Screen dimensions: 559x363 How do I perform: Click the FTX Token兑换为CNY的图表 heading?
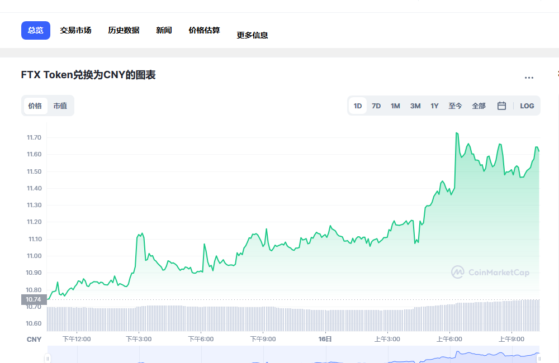[x=88, y=75]
